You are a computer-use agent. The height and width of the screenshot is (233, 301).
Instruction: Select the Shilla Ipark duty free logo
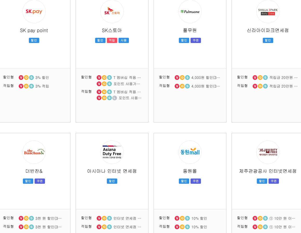click(x=268, y=11)
